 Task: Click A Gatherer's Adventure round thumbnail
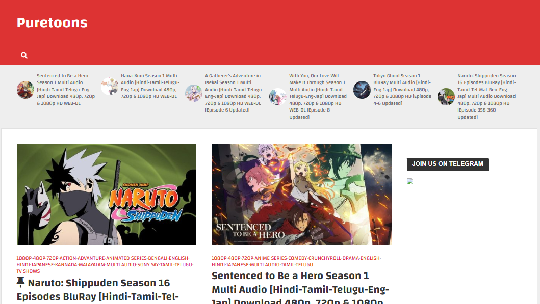pyautogui.click(x=194, y=93)
